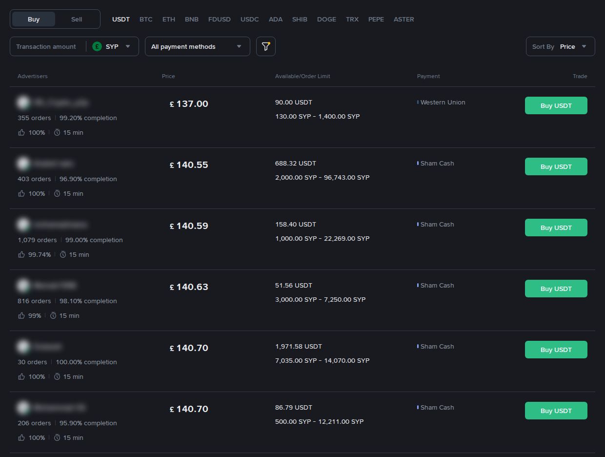Click the SYP currency pound icon

point(97,46)
